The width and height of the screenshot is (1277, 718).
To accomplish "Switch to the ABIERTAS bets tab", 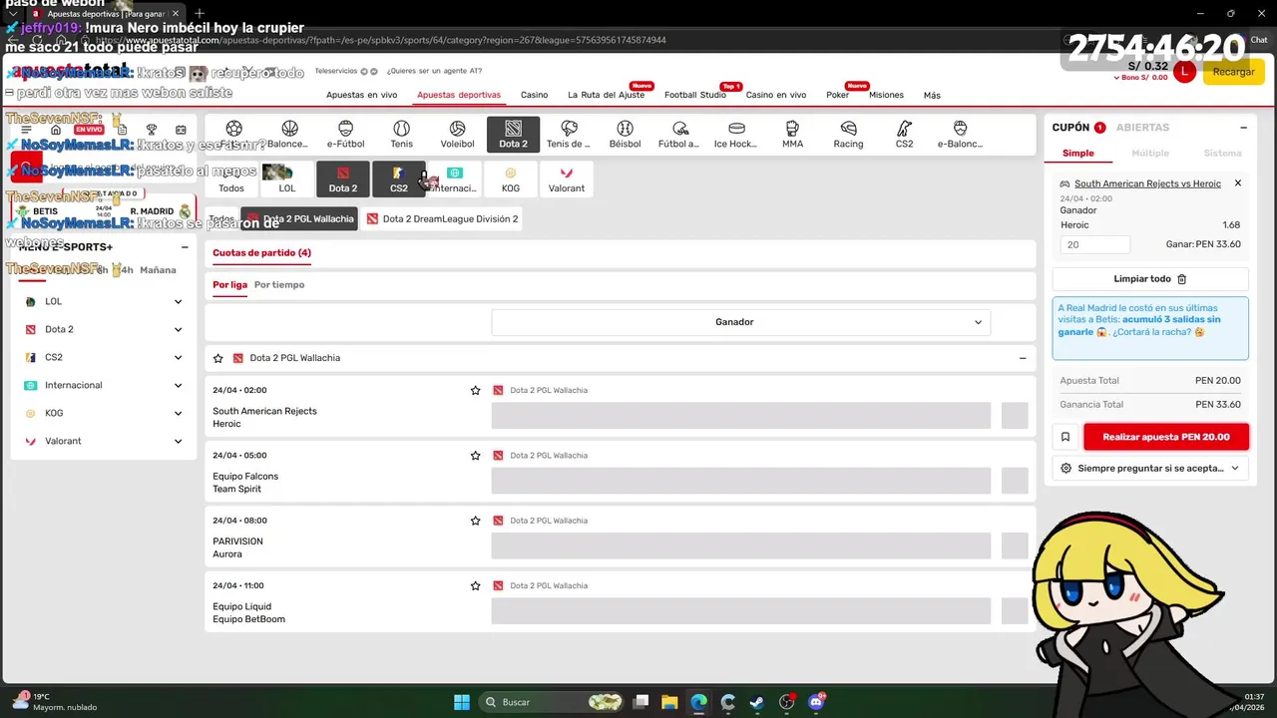I will tap(1142, 128).
